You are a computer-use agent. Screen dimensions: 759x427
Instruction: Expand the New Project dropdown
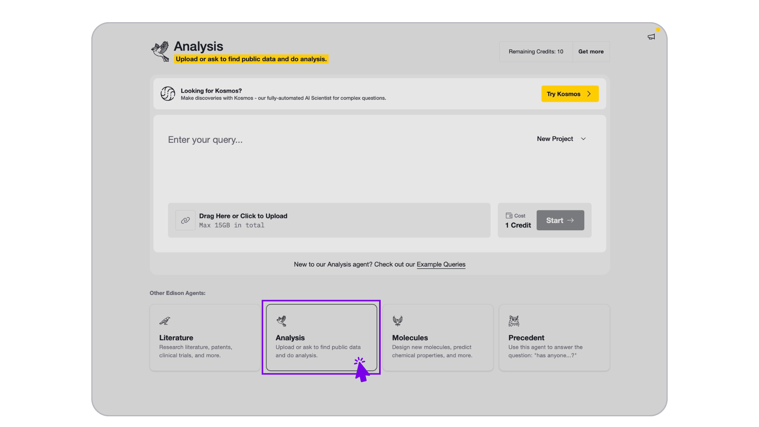[555, 139]
